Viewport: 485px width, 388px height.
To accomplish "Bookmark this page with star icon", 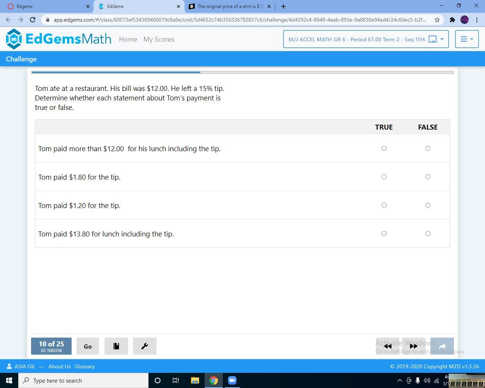I will click(x=437, y=20).
